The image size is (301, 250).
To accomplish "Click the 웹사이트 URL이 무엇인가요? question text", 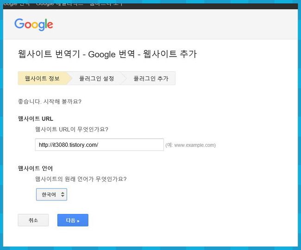I will coord(72,129).
